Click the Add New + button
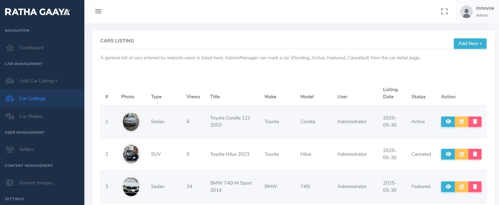Viewport: 499px width, 205px height. 470,43
